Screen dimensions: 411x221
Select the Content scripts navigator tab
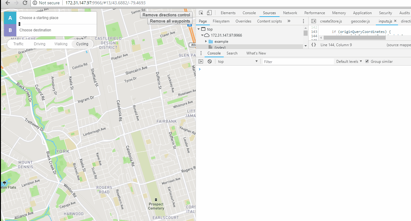coord(269,21)
